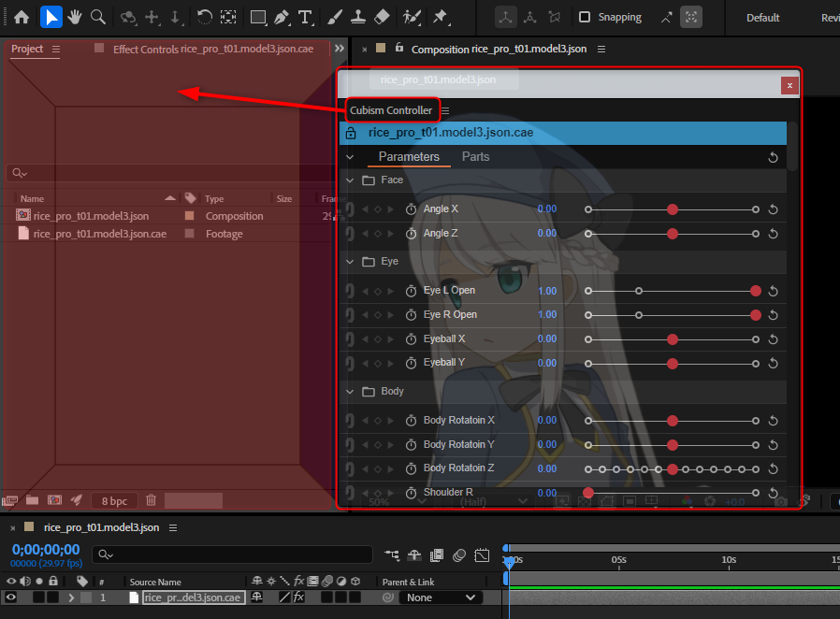This screenshot has width=840, height=619.
Task: Reset all parameters in Cubism Controller
Action: pyautogui.click(x=773, y=157)
